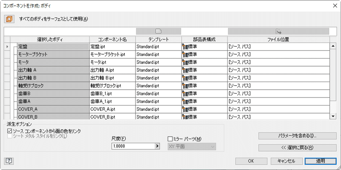Click component name 定盤.ipt cell
Image resolution: width=341 pixels, height=170 pixels.
pyautogui.click(x=113, y=47)
